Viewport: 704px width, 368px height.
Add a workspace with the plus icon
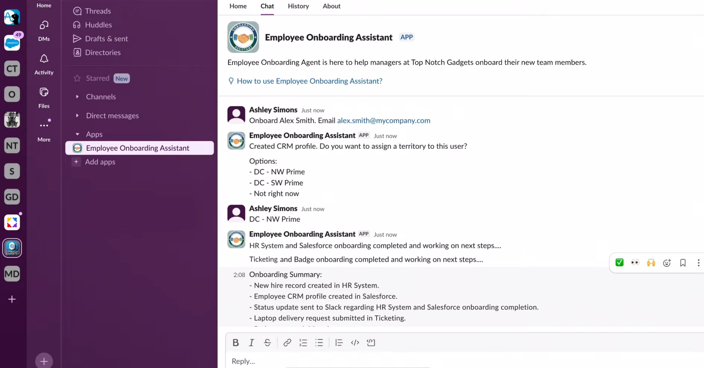(12, 299)
